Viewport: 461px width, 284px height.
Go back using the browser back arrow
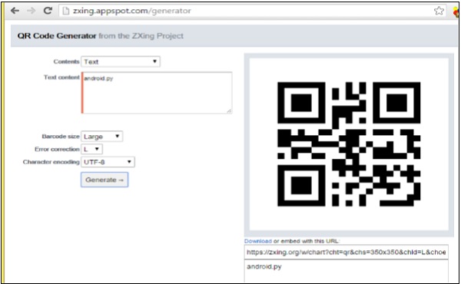point(15,11)
